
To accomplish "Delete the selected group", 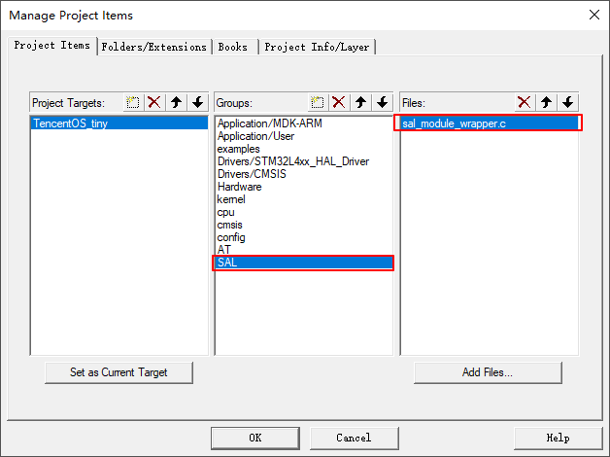I will click(x=339, y=103).
